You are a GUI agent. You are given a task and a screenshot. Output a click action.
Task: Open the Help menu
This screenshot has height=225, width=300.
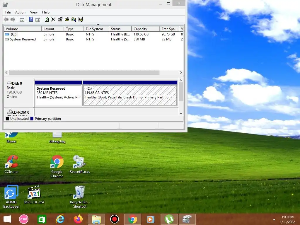46,12
